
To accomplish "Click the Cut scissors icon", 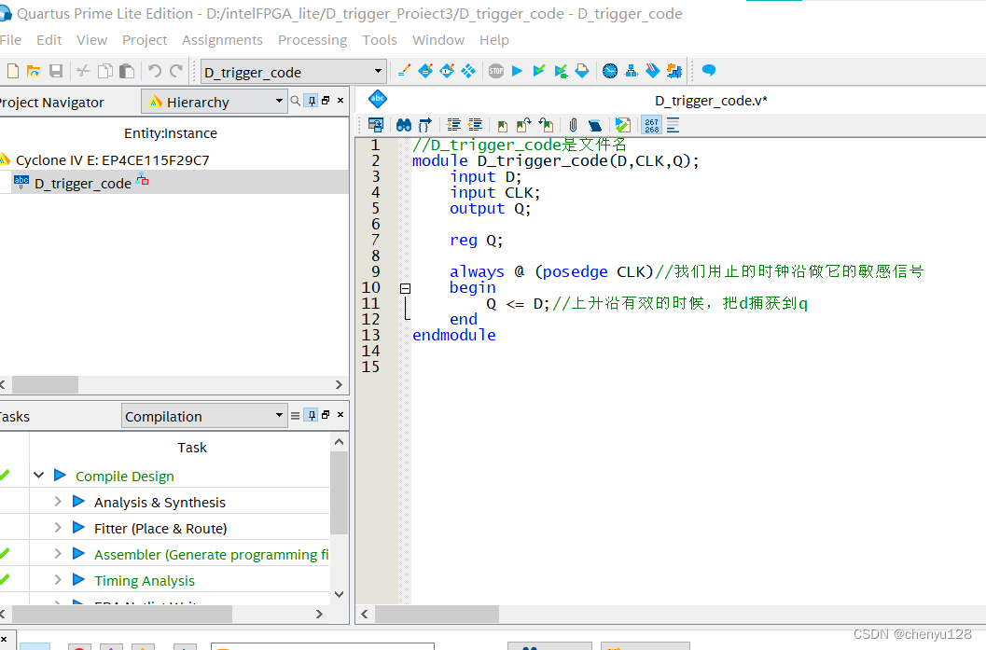I will click(x=83, y=71).
